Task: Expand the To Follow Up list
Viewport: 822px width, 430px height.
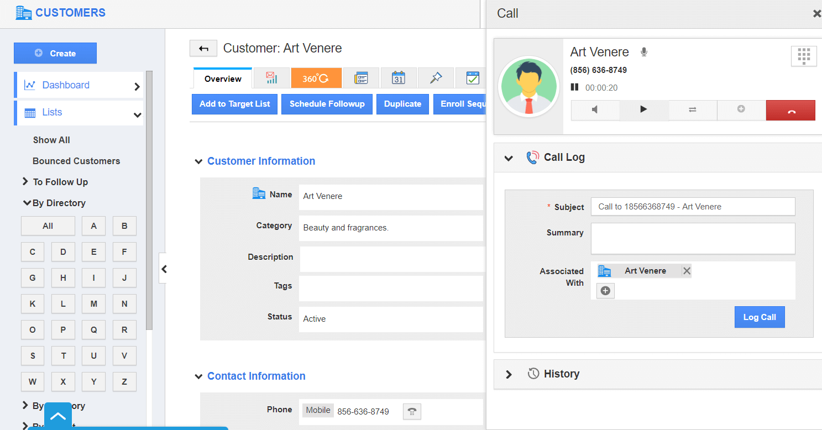Action: coord(25,182)
